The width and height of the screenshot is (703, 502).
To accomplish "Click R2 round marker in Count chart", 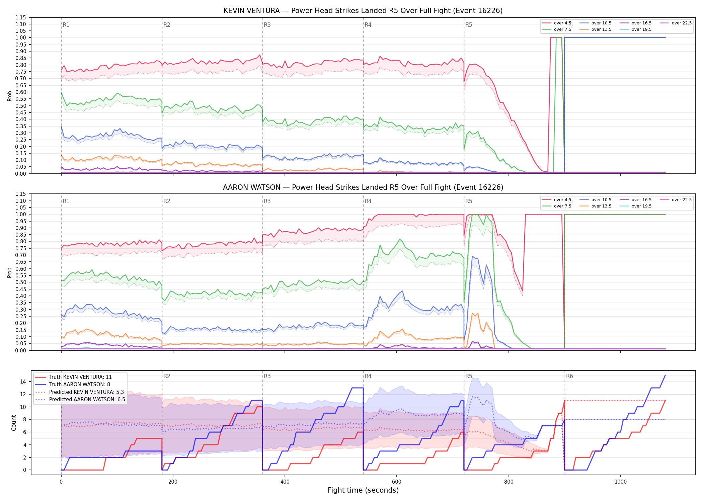I will (167, 376).
